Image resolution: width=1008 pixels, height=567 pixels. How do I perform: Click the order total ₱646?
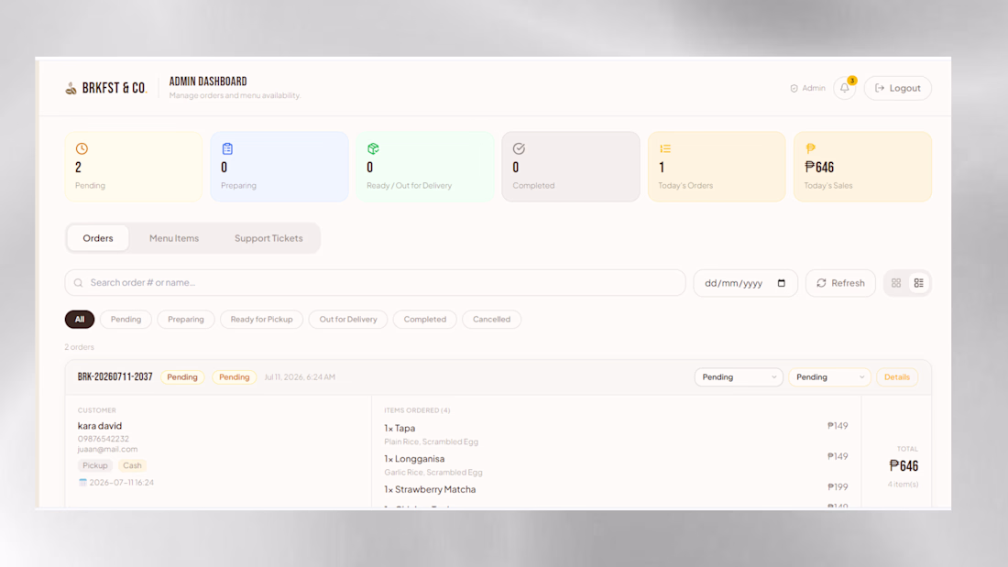[x=904, y=465]
